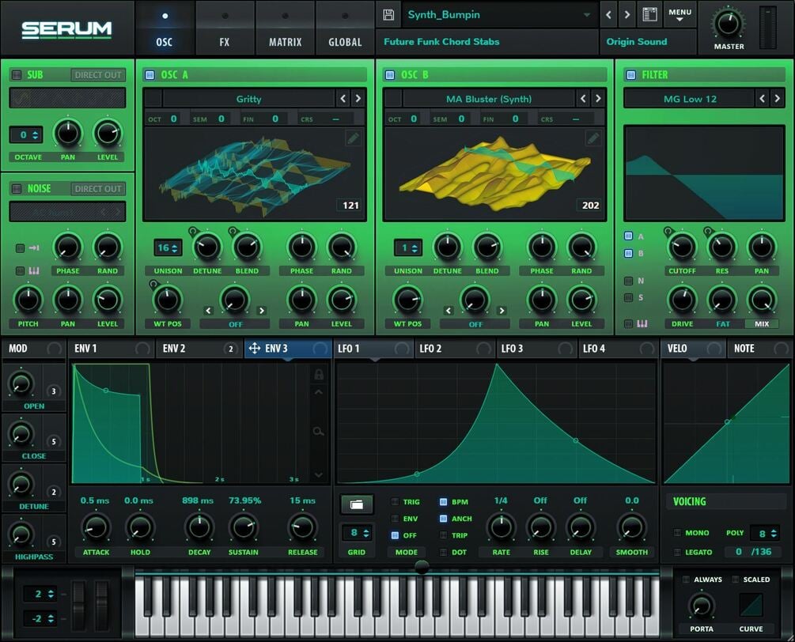Open the LFO shape folder icon
Image resolution: width=795 pixels, height=642 pixels.
pyautogui.click(x=357, y=504)
